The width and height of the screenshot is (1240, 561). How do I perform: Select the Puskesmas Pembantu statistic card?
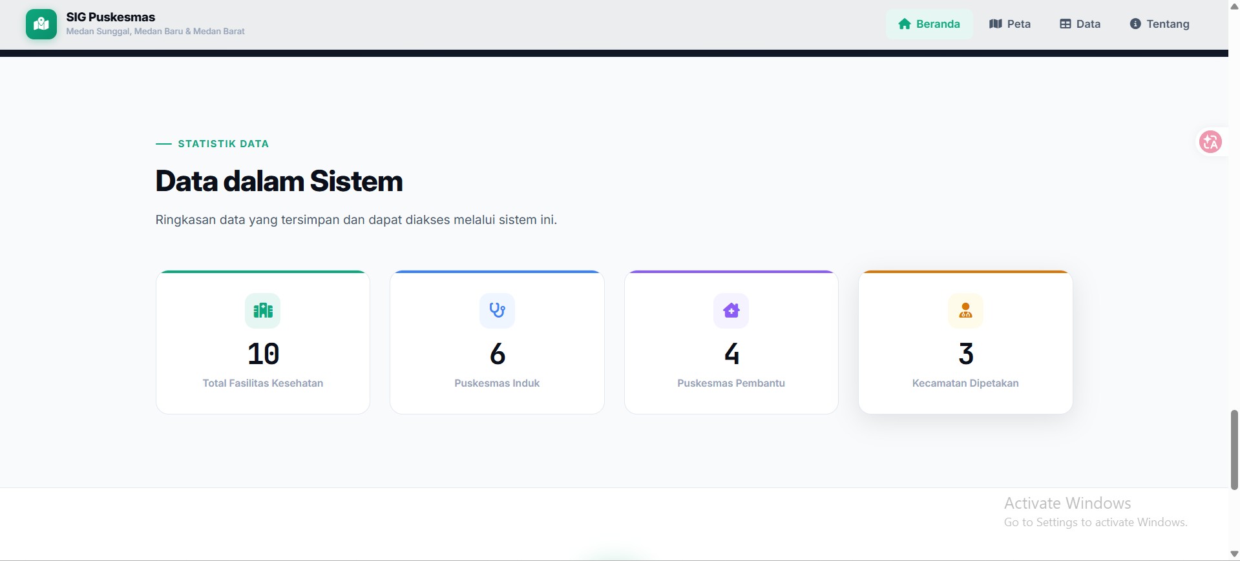point(731,342)
